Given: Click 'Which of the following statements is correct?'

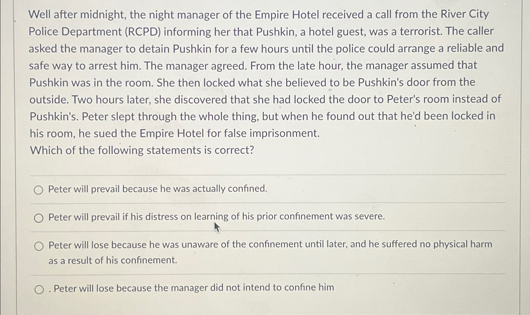Looking at the screenshot, I should click(x=142, y=150).
